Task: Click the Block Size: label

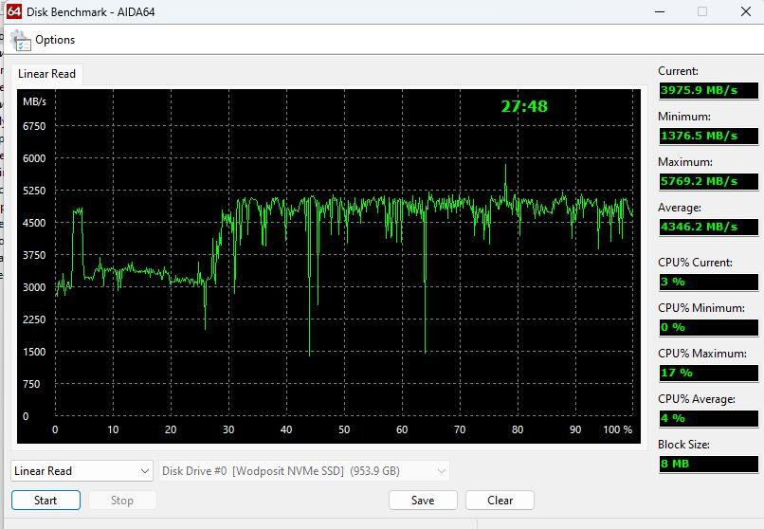Action: 683,445
